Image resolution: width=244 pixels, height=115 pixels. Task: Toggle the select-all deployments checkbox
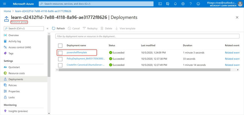click(60, 46)
